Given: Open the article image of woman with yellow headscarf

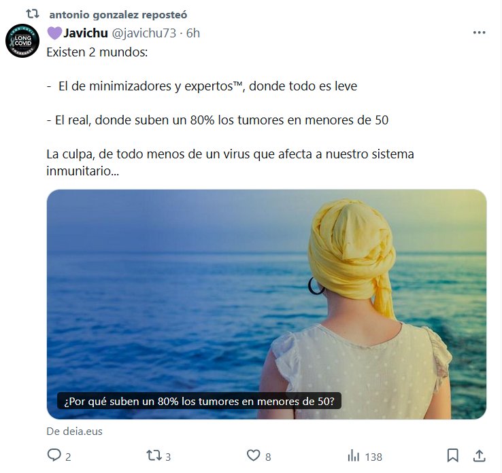Looking at the screenshot, I should pos(267,304).
